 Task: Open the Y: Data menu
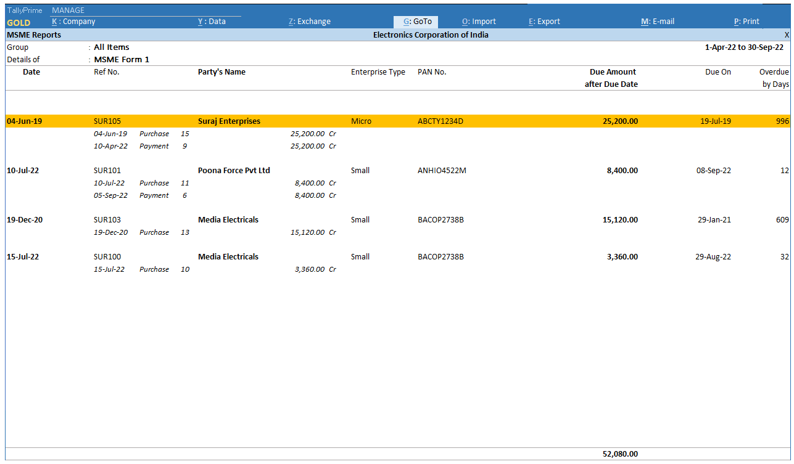click(x=212, y=22)
